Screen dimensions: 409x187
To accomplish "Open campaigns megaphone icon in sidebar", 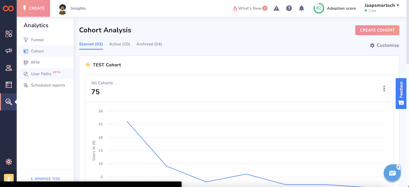I will coord(9,51).
